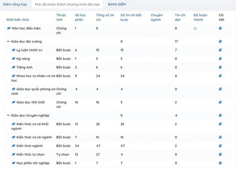
Task: View details icon for Giáo dục thể chất
Action: point(220,102)
